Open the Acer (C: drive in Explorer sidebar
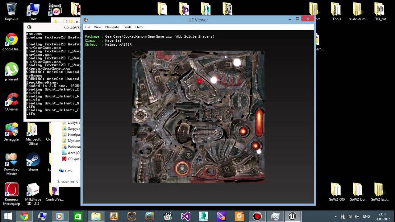395x222 pixels. click(71, 153)
